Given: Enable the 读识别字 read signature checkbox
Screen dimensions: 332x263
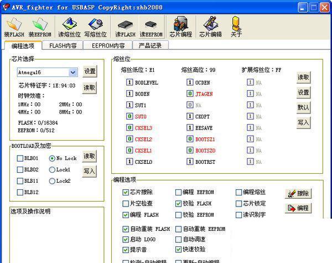Looking at the screenshot, I should click(238, 215).
